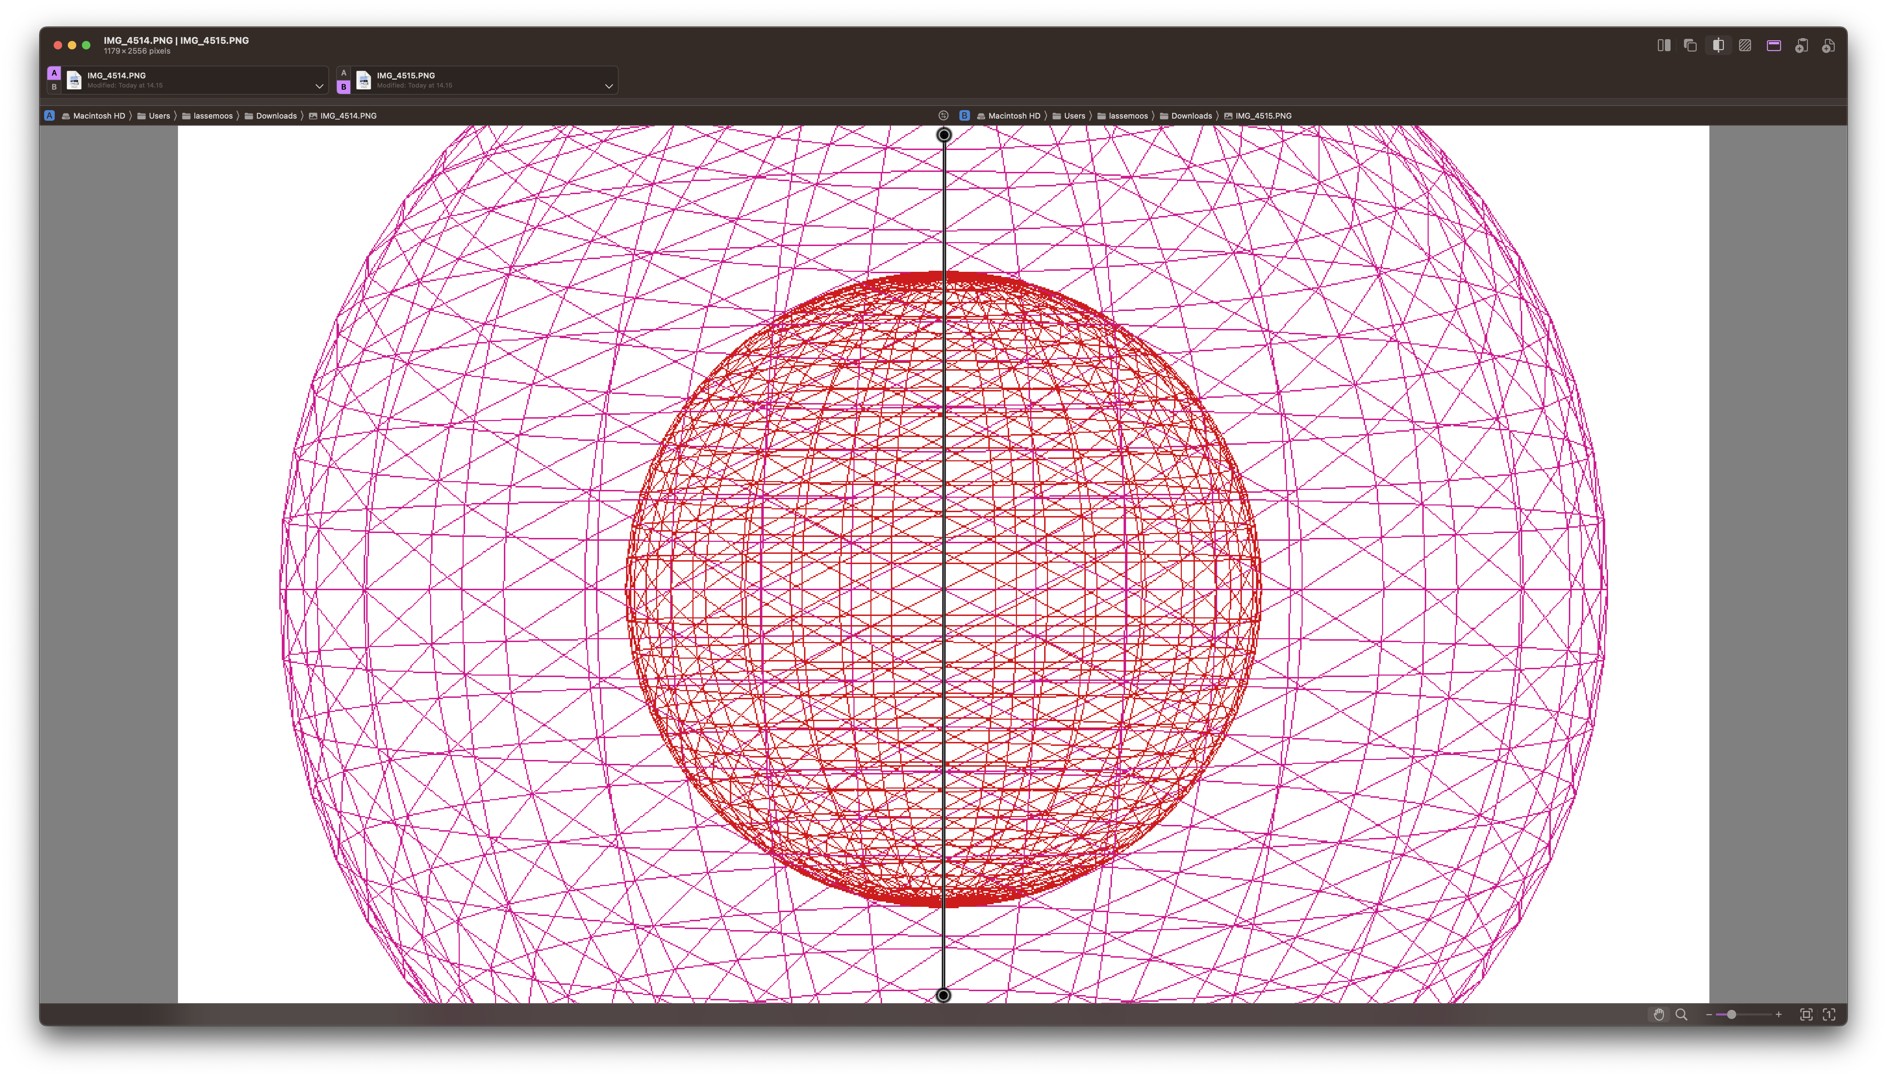Click Downloads folder in path B
This screenshot has width=1887, height=1078.
pyautogui.click(x=1186, y=115)
